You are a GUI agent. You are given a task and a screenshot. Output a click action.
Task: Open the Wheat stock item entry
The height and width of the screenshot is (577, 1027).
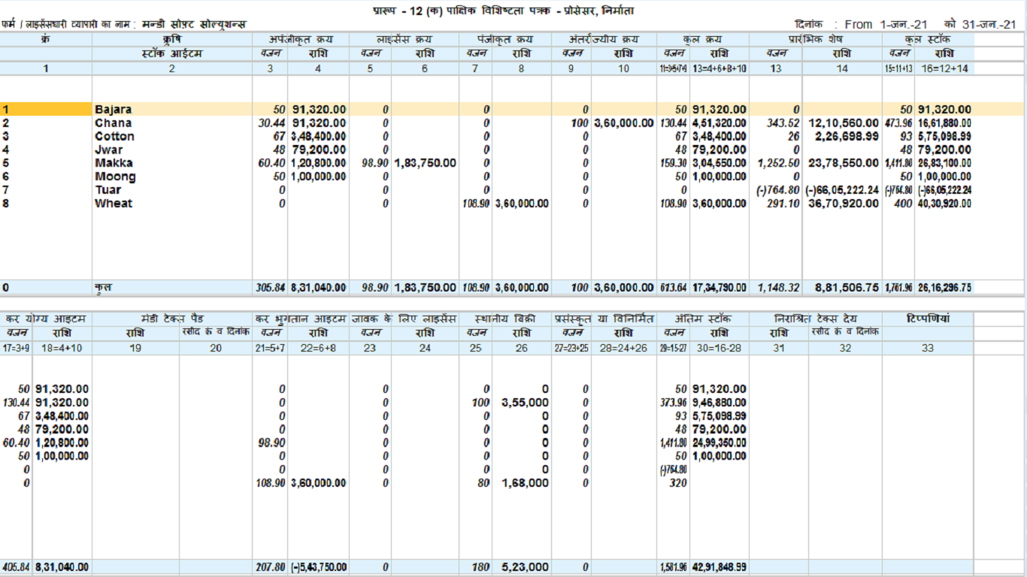tap(113, 204)
